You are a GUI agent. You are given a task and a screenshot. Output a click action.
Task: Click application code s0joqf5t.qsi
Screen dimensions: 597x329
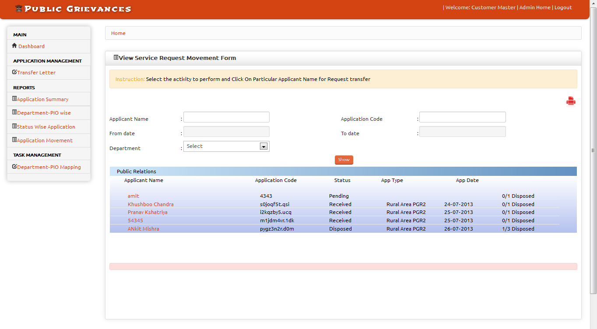point(274,204)
